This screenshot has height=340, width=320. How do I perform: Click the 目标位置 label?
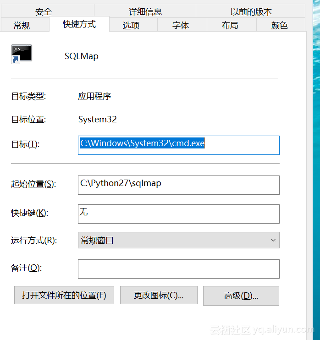coord(28,120)
